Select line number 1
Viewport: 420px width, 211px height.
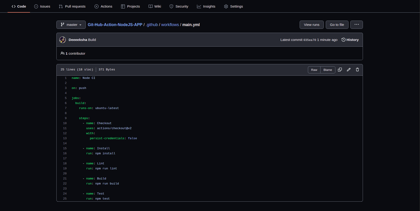[x=66, y=78]
